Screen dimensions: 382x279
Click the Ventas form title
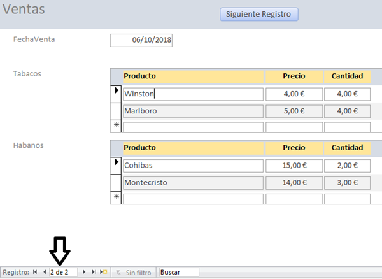(x=24, y=10)
